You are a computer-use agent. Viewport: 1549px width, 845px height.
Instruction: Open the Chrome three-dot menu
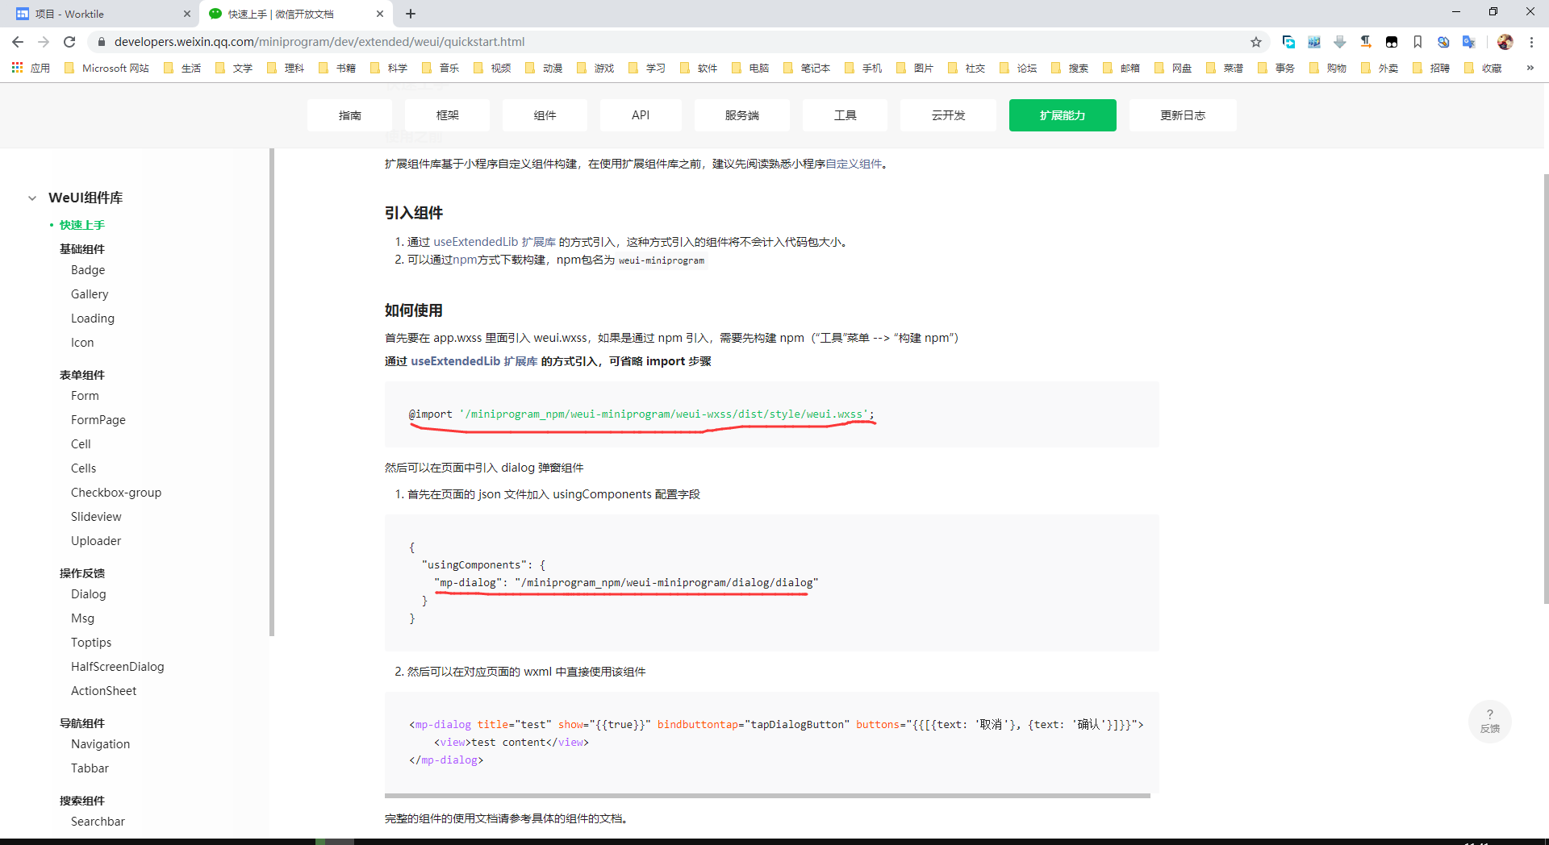(1533, 42)
